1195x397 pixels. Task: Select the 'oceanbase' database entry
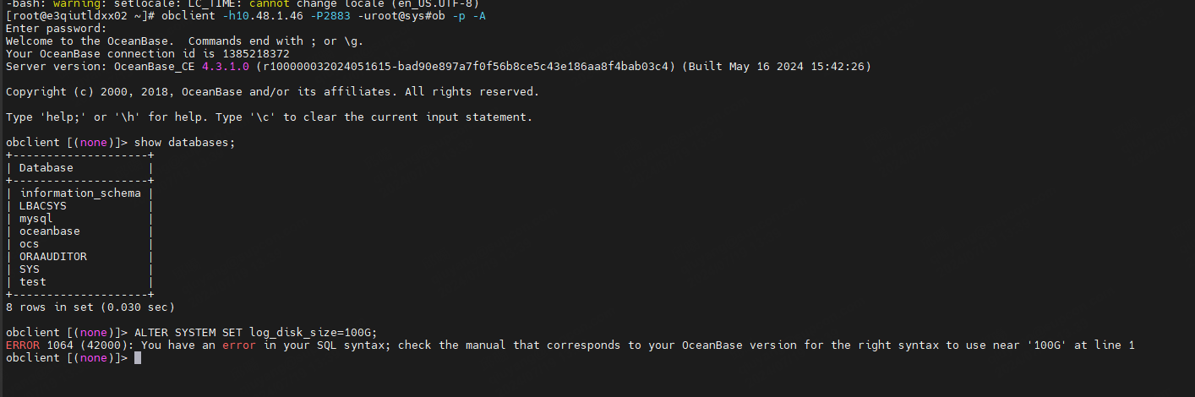50,231
